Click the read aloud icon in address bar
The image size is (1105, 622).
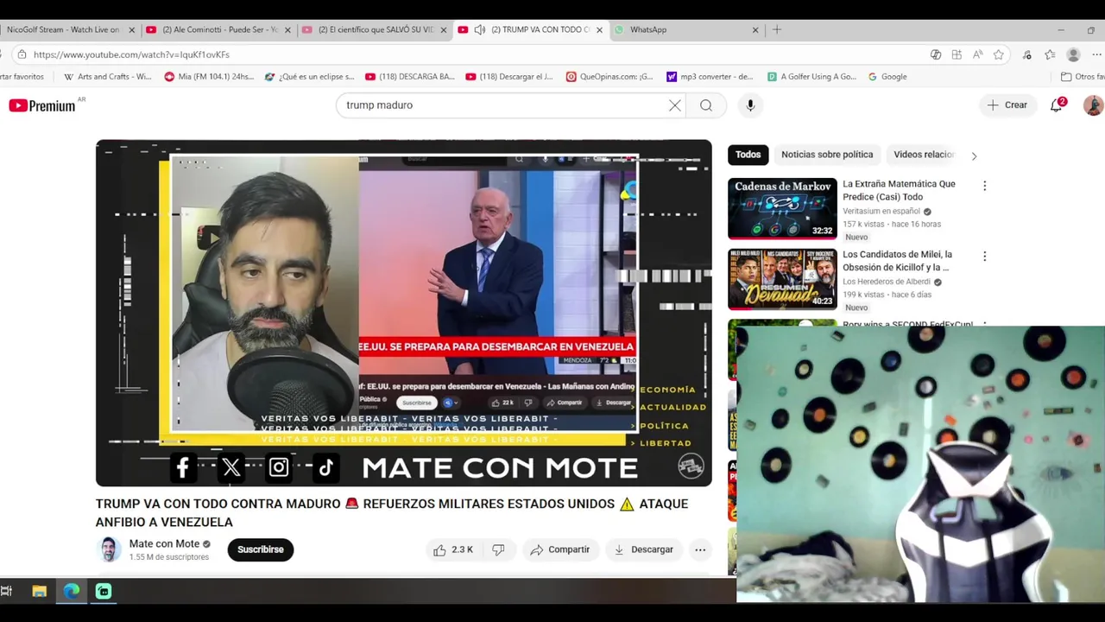click(x=977, y=54)
